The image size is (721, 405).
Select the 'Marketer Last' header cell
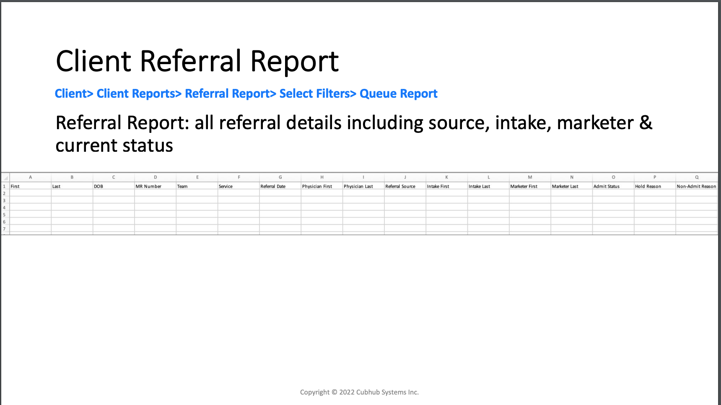572,186
